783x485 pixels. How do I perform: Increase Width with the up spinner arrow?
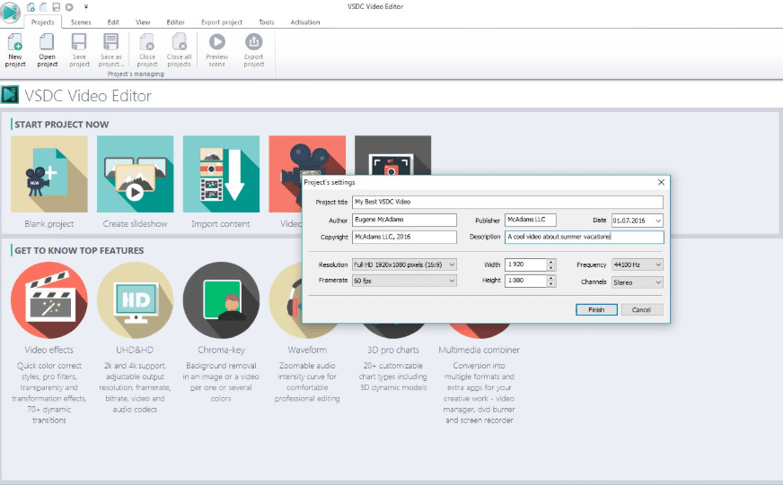[550, 262]
